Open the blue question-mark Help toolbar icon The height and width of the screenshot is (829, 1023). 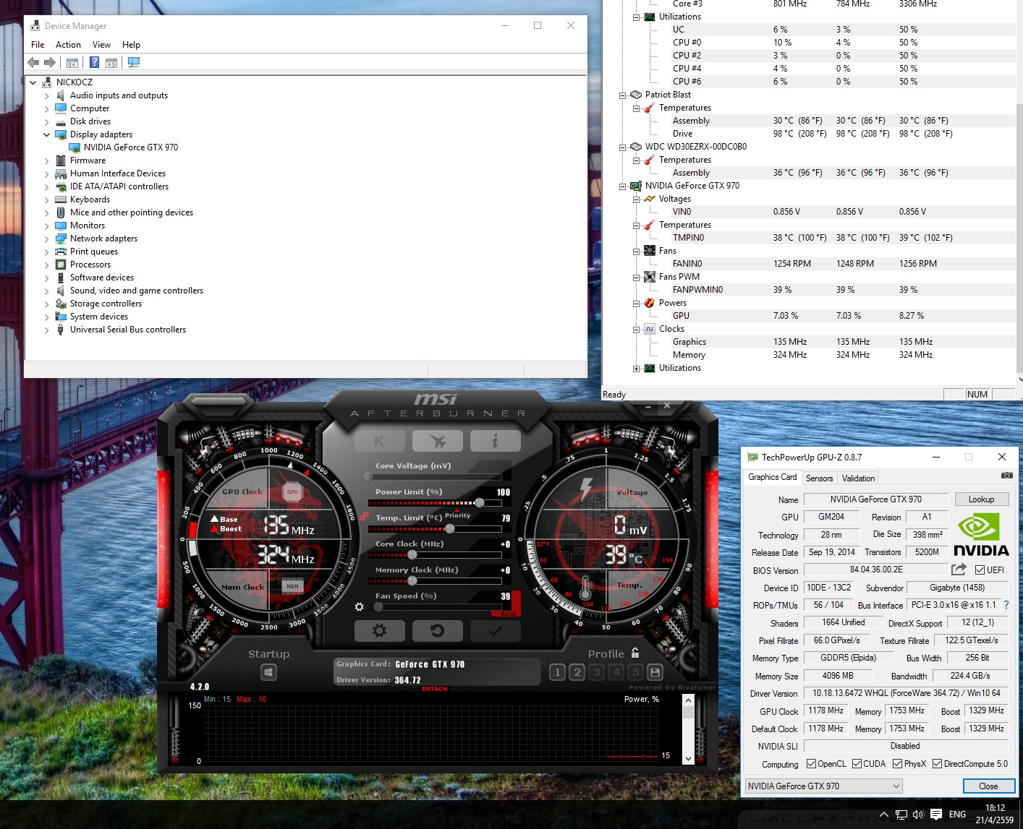pos(94,62)
